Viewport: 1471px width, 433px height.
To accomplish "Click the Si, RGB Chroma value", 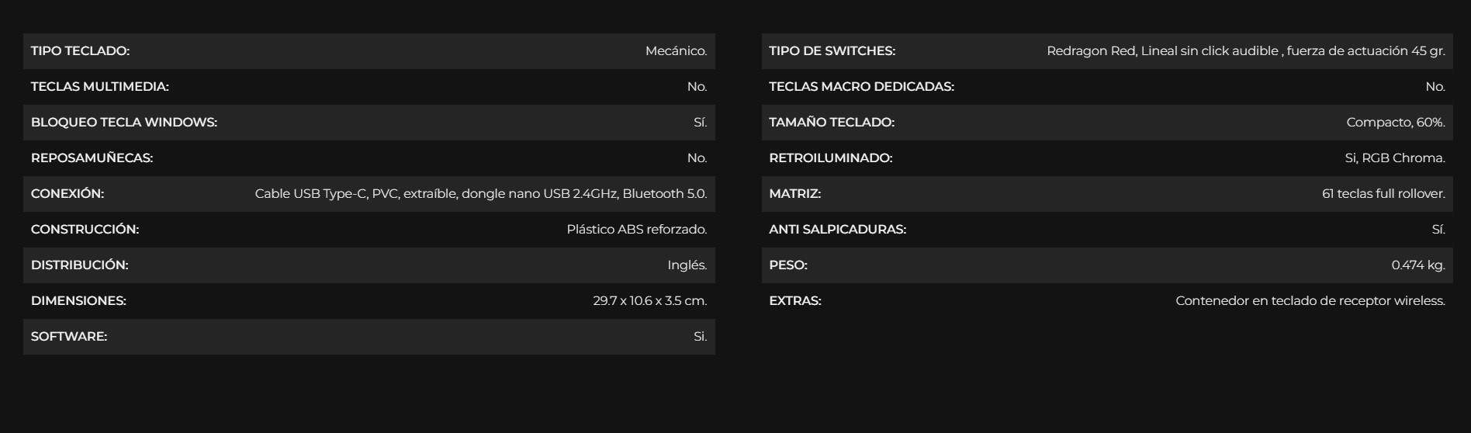I will (1394, 158).
